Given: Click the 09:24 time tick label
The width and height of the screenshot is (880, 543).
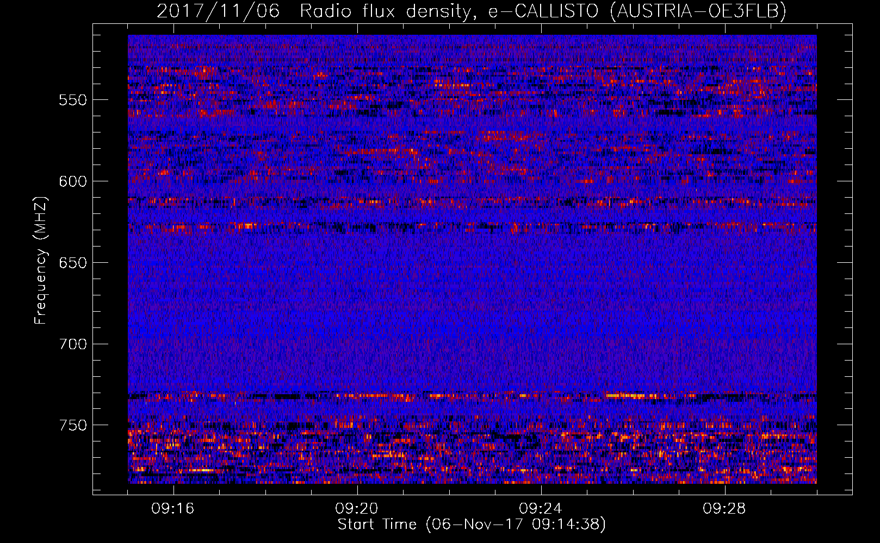Looking at the screenshot, I should click(x=541, y=509).
